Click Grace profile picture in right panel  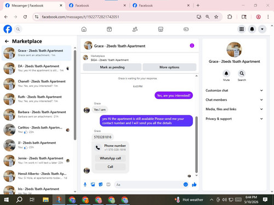pyautogui.click(x=234, y=50)
